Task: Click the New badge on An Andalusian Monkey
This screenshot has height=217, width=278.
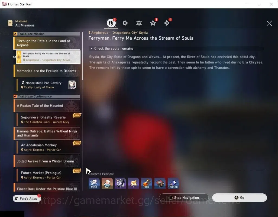Action: [x=77, y=143]
